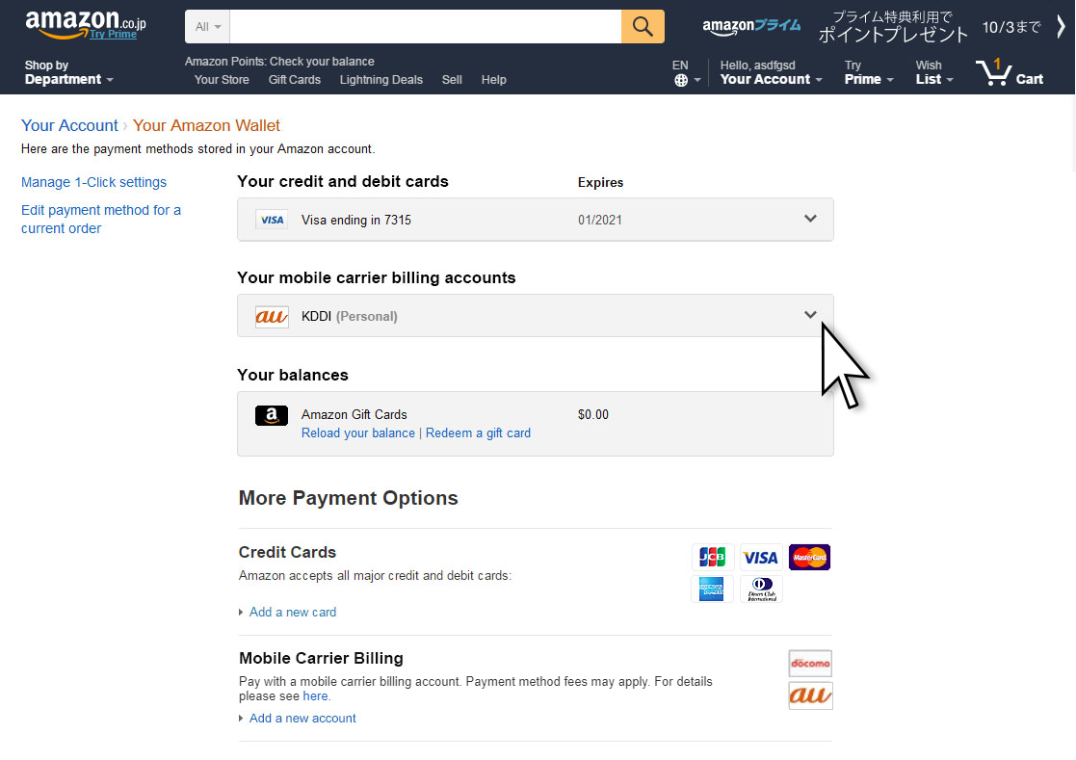
Task: Click the language globe icon
Action: (681, 81)
